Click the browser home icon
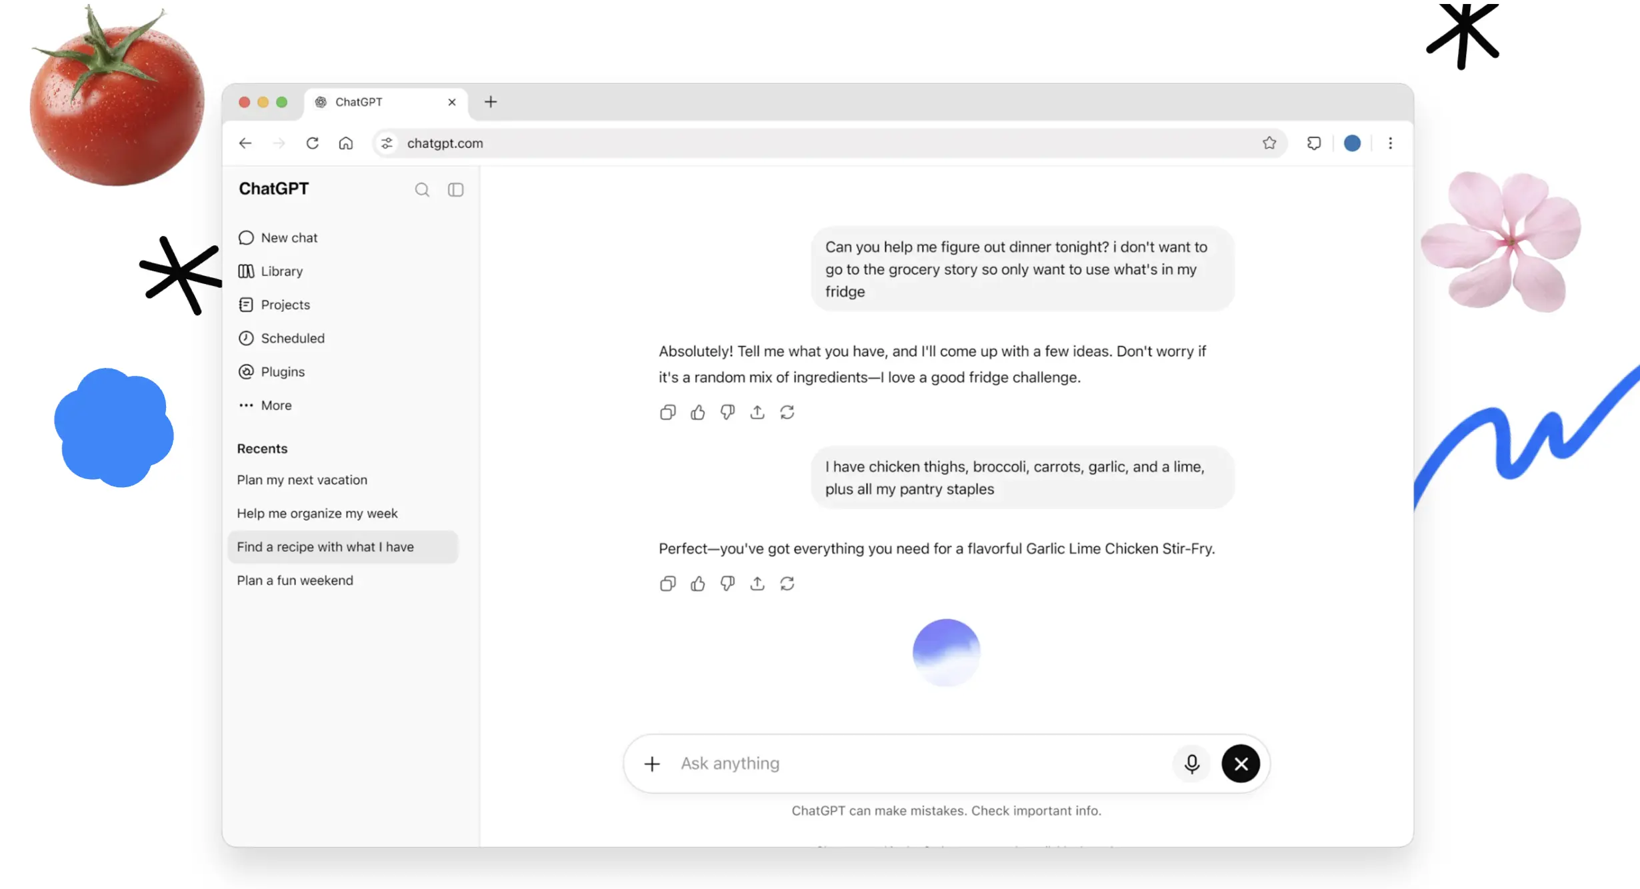1640x889 pixels. 345,143
